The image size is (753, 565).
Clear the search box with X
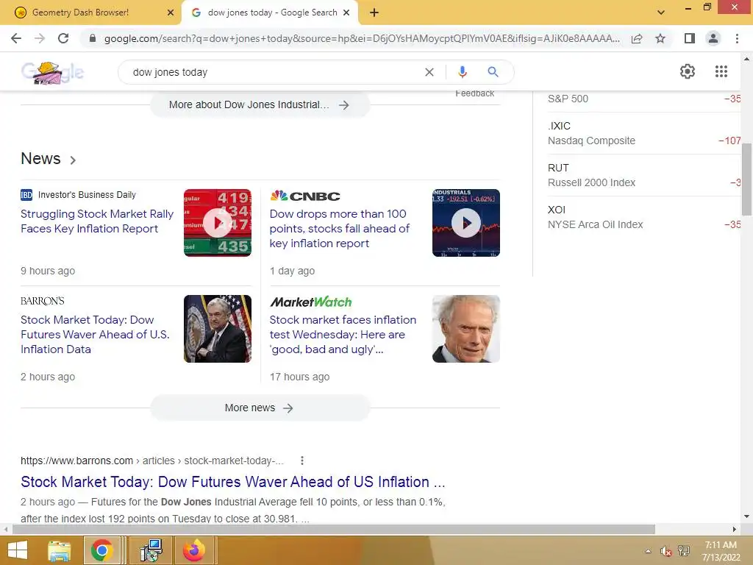click(429, 72)
